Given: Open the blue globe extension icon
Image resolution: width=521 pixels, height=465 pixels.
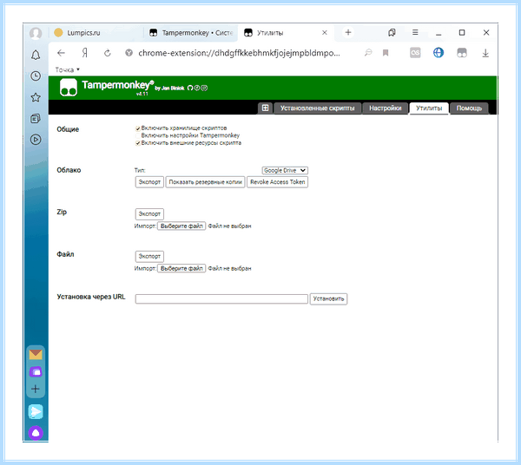Looking at the screenshot, I should point(439,52).
